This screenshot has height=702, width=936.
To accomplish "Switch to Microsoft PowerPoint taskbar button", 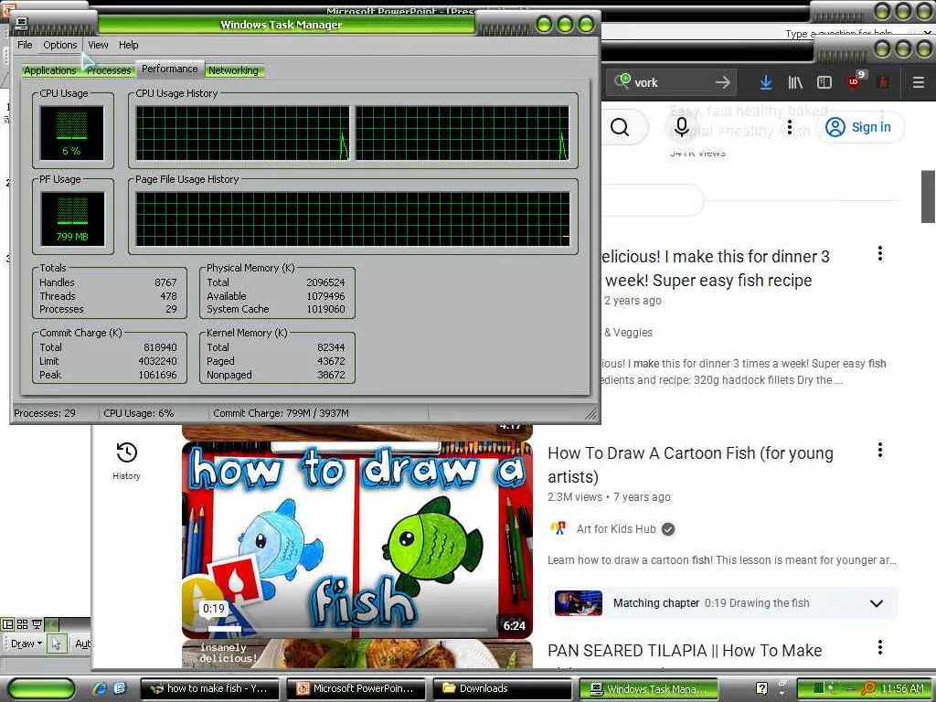I will pyautogui.click(x=356, y=689).
